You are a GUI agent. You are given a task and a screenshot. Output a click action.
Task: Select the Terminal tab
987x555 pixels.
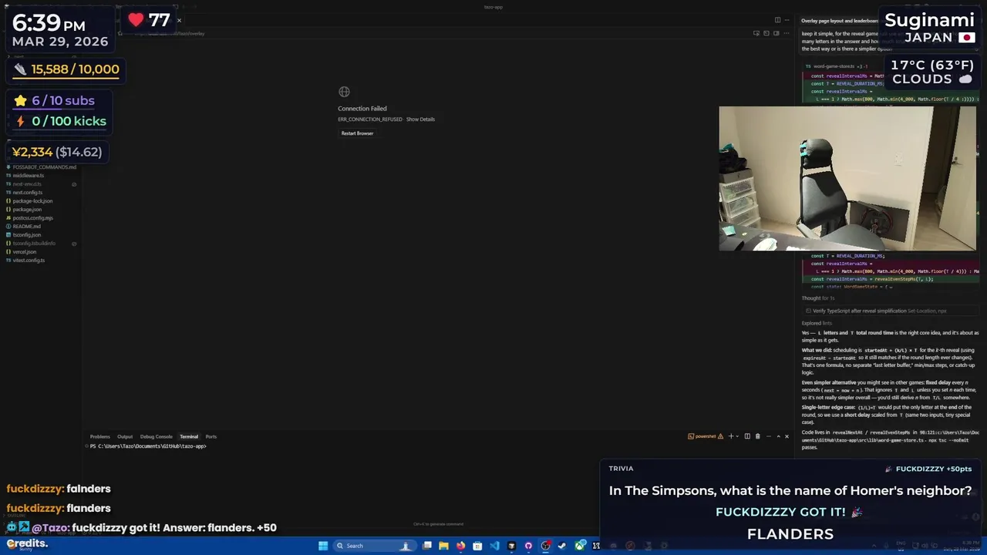coord(189,436)
